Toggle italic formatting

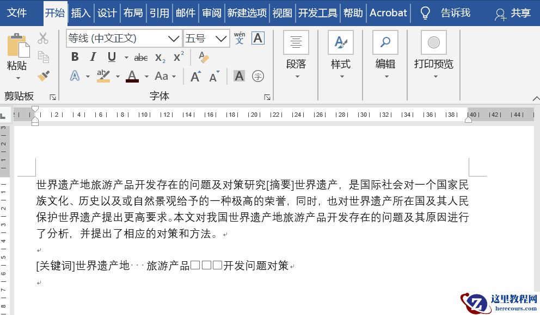(93, 56)
